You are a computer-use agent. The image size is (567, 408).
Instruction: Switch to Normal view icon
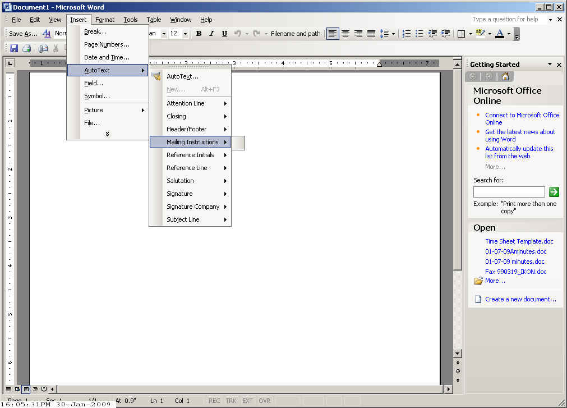pos(8,389)
